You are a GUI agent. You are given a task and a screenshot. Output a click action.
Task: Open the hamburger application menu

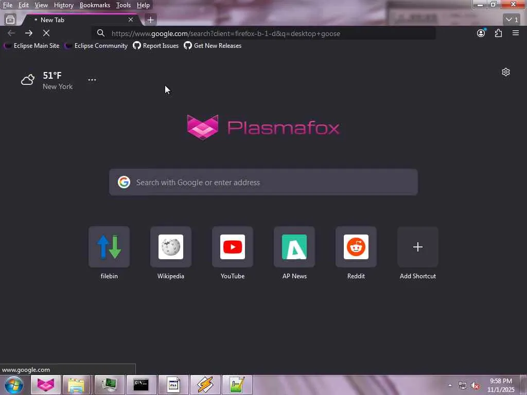pyautogui.click(x=516, y=33)
